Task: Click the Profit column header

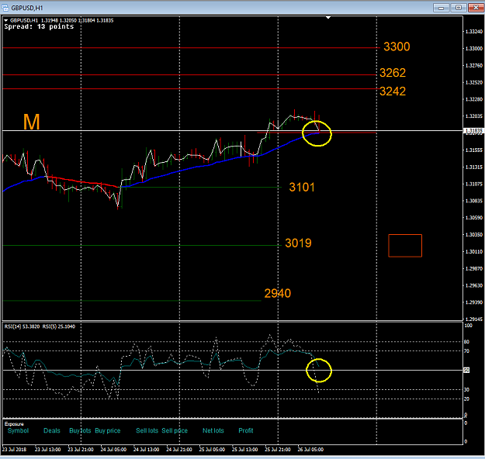Action: [x=246, y=430]
